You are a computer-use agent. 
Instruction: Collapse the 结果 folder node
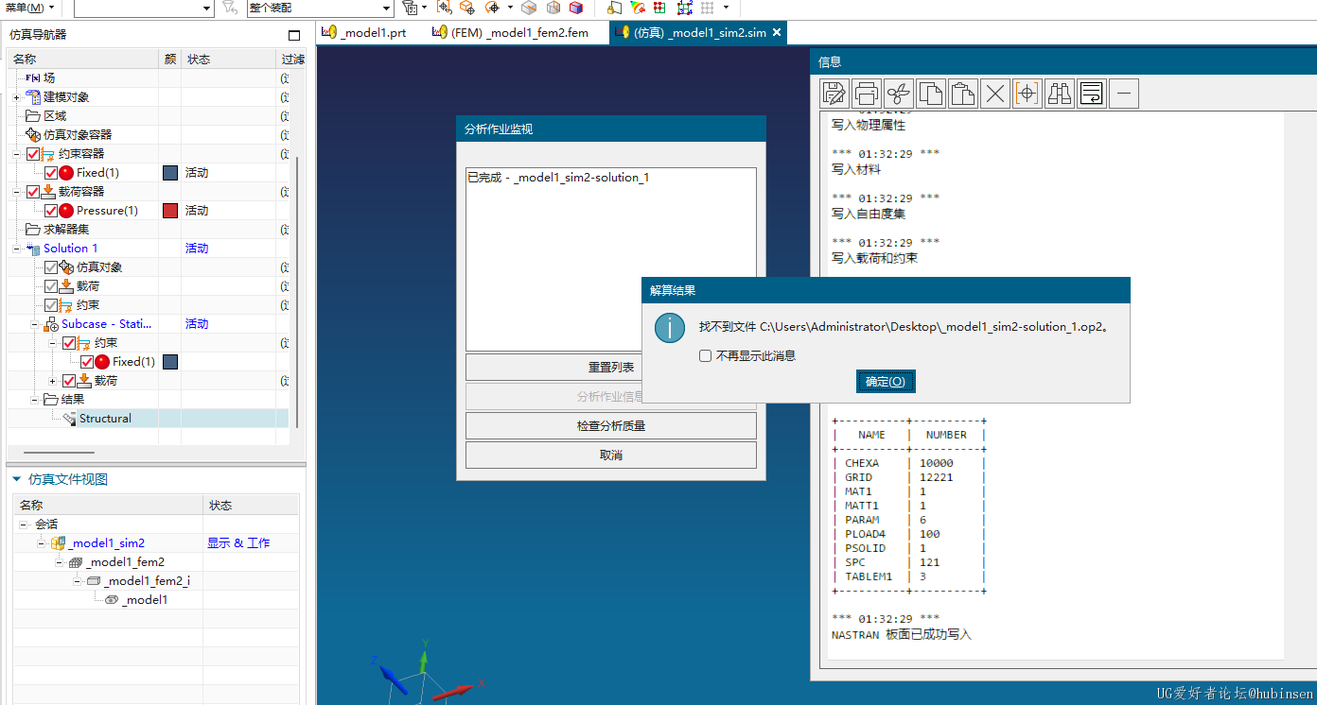point(34,400)
